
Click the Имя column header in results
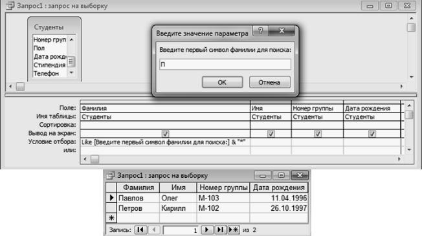tap(178, 188)
